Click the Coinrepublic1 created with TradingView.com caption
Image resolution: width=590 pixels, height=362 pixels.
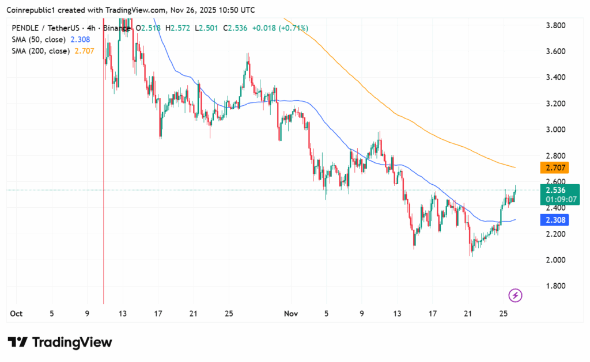131,10
